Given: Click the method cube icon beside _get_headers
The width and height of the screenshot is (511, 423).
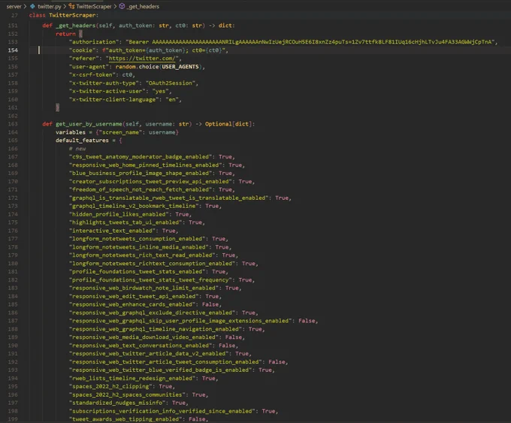Looking at the screenshot, I should point(122,6).
